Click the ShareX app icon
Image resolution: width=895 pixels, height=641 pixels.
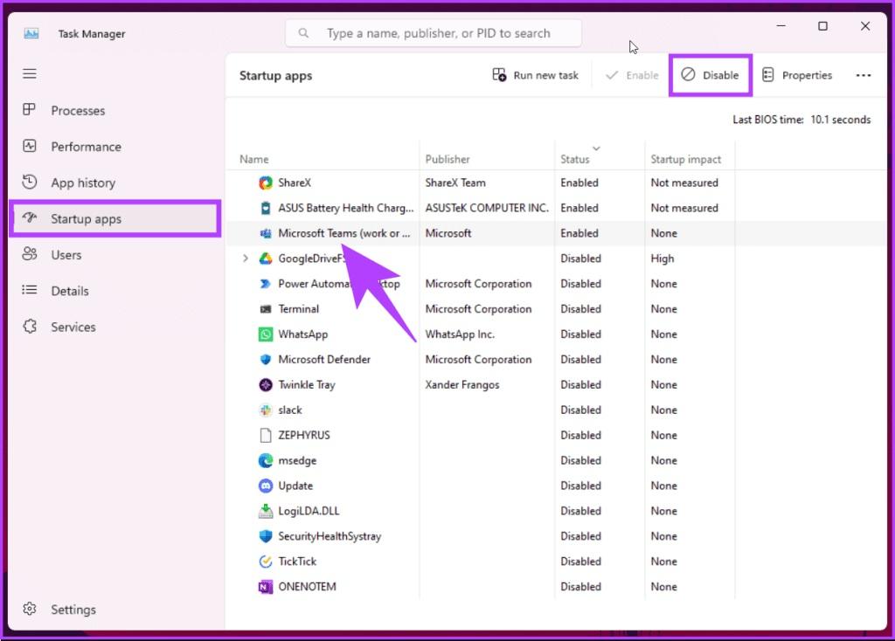click(266, 183)
